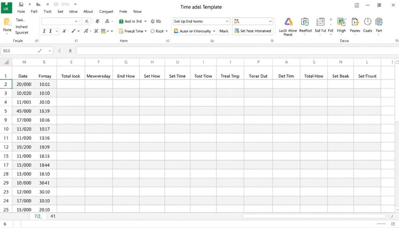Click the back chevron beside formula bar
This screenshot has height=228, width=399.
pyautogui.click(x=60, y=51)
